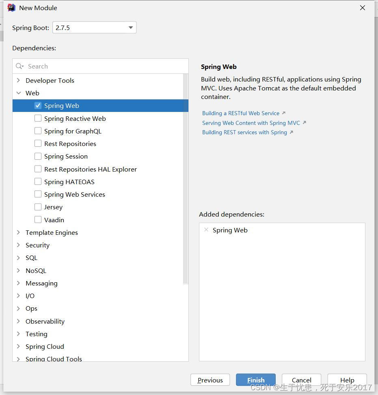Click the Finish button

[255, 380]
